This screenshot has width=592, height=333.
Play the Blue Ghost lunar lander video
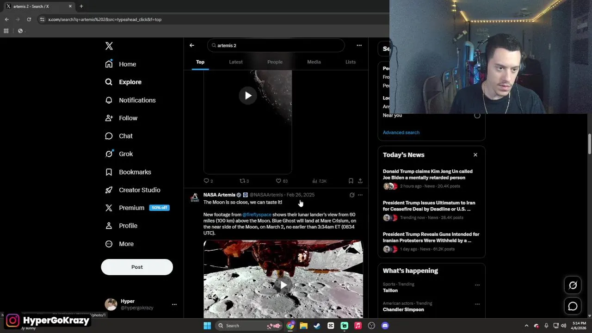[283, 285]
